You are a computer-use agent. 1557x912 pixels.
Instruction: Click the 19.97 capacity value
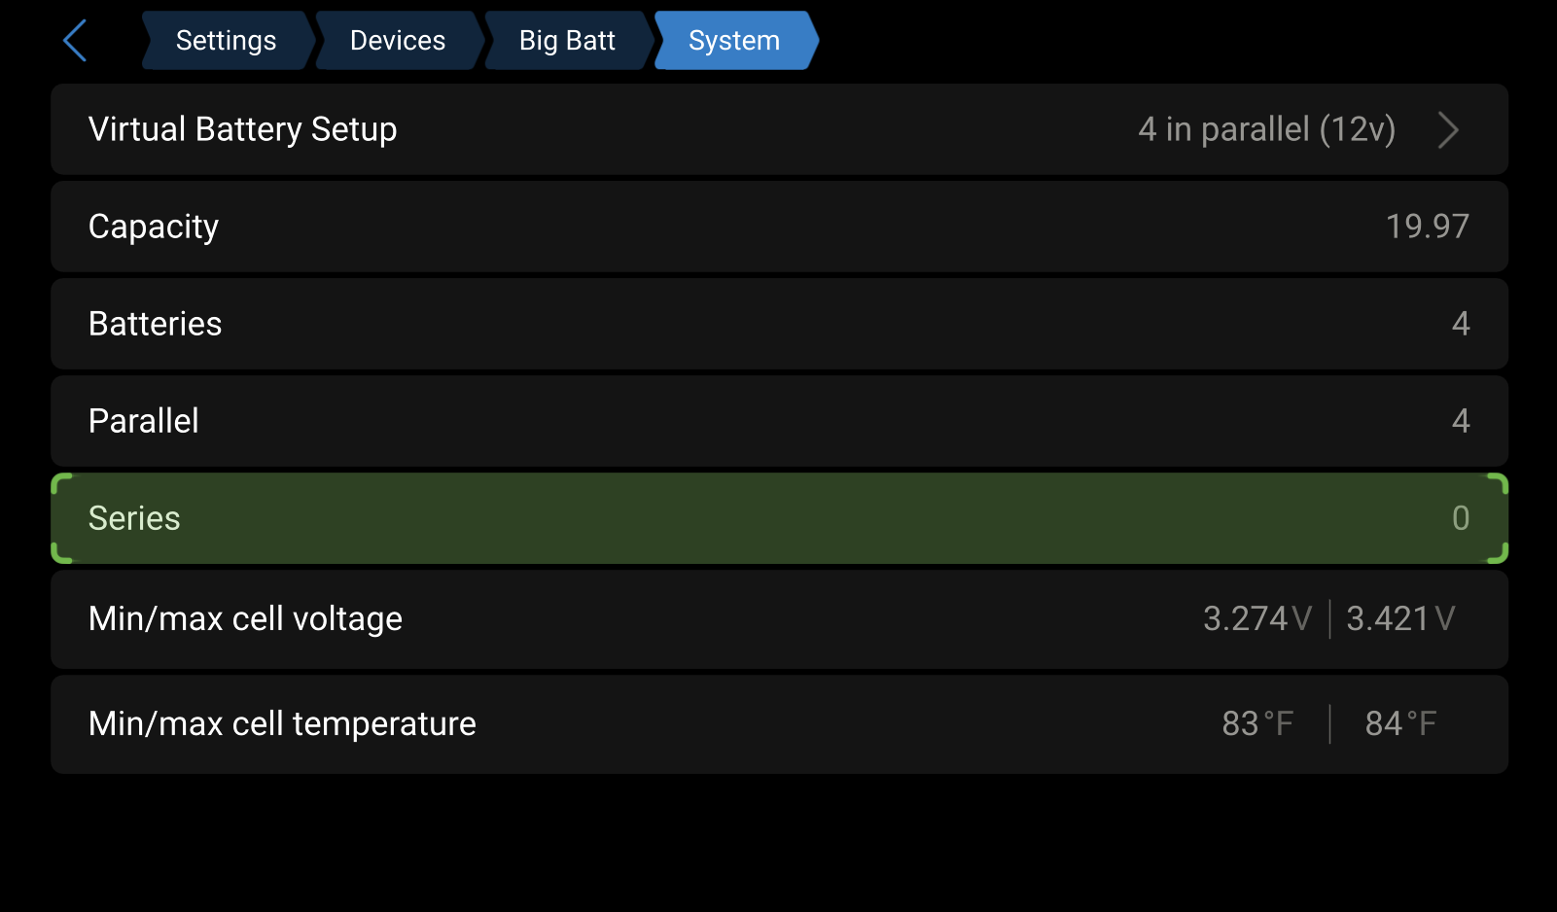click(x=1427, y=227)
